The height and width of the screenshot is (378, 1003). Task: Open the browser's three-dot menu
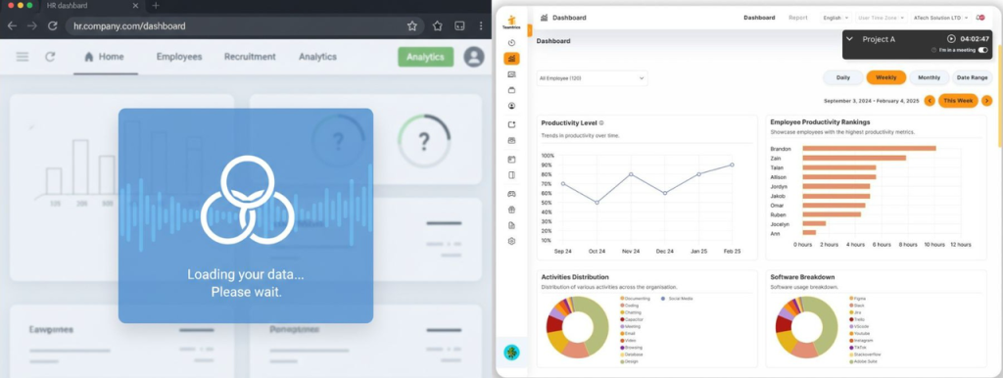[481, 26]
